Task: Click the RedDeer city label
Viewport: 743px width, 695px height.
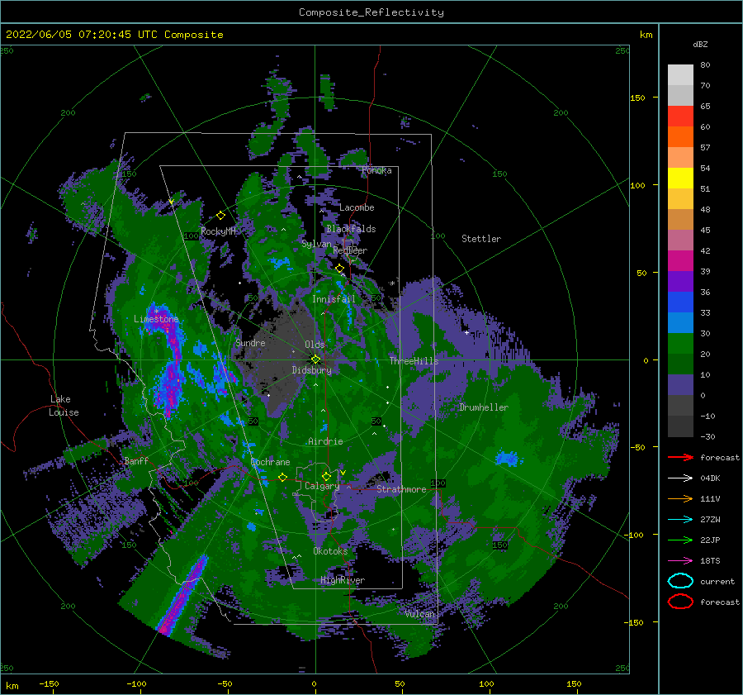Action: (x=350, y=250)
